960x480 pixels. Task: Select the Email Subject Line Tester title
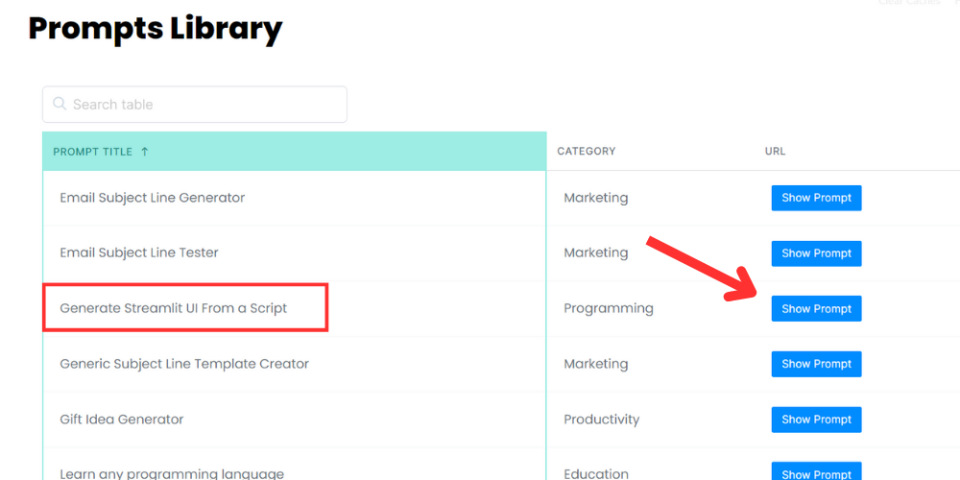tap(139, 252)
